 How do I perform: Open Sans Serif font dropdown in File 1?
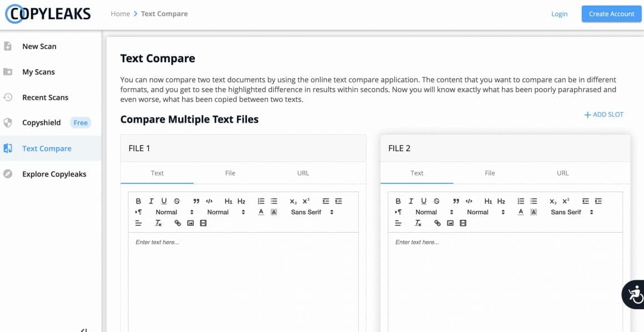(x=312, y=212)
